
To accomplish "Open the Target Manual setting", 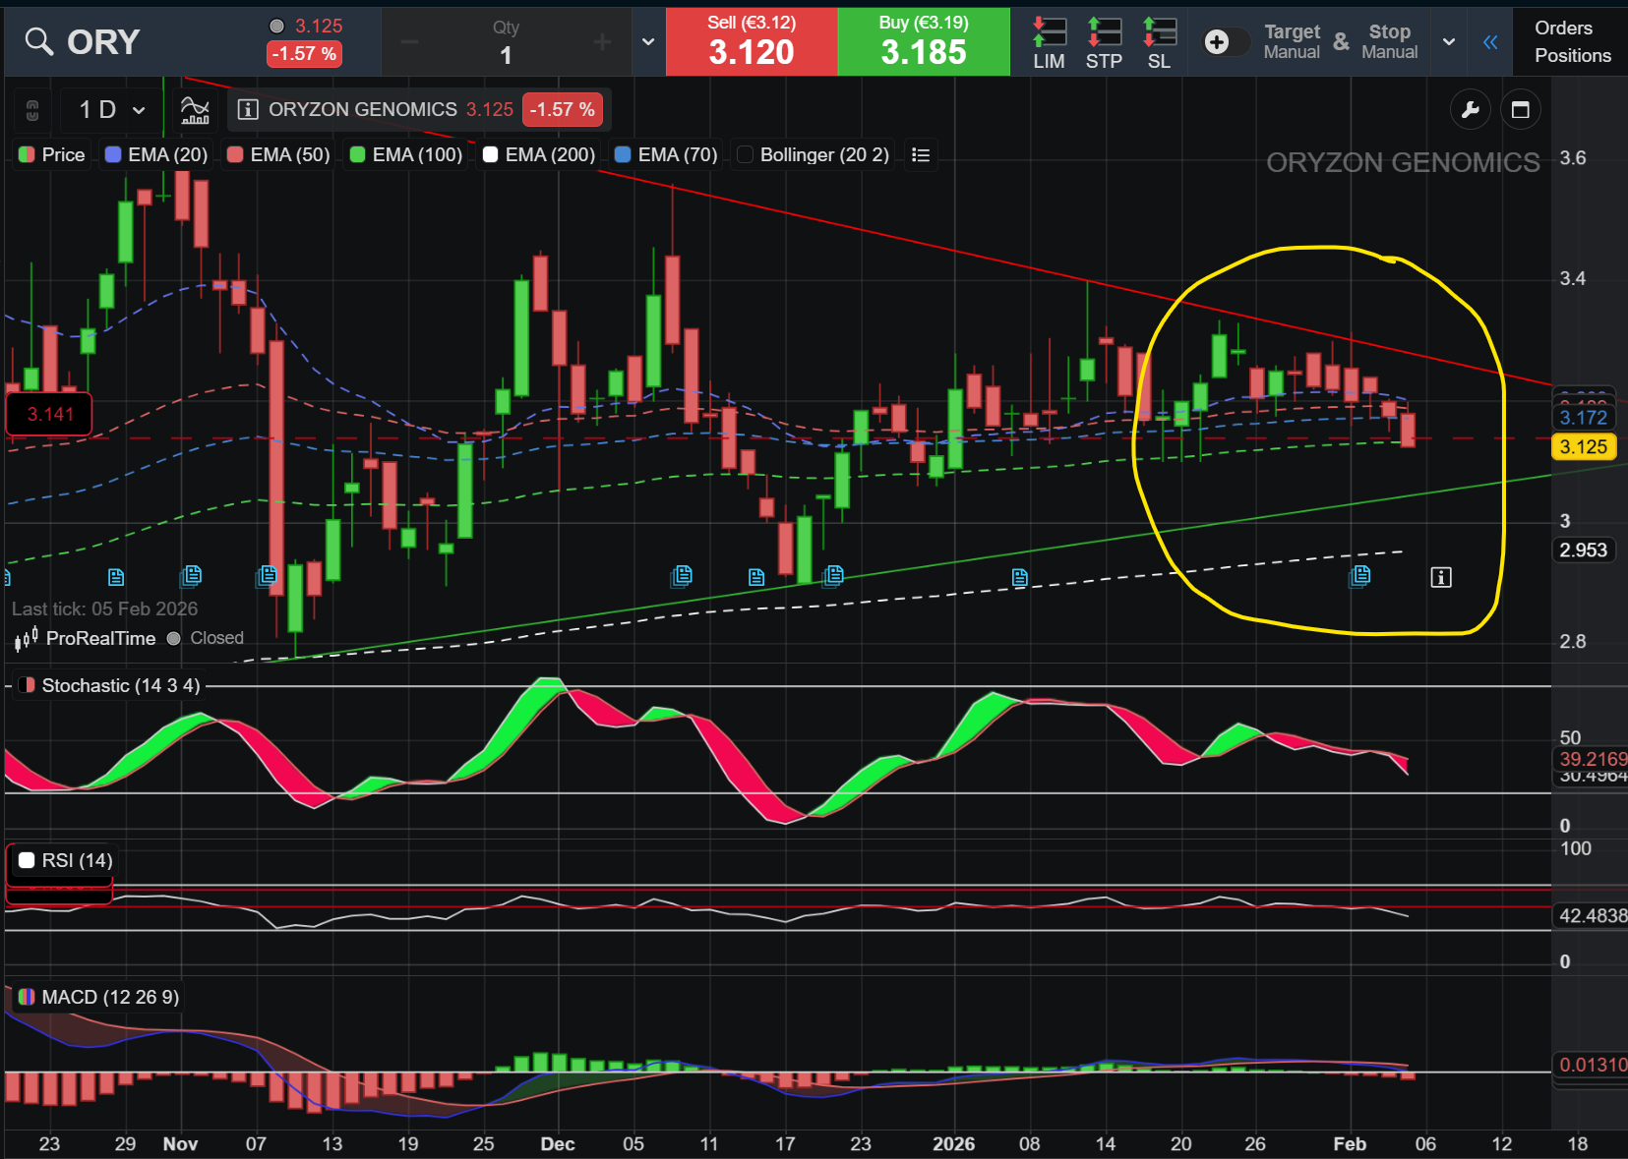I will coord(1292,41).
